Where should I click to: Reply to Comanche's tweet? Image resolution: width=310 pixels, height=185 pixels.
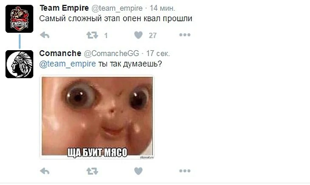[x=45, y=171]
